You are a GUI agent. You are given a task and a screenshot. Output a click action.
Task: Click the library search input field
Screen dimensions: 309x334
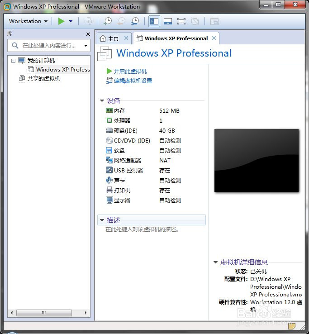click(49, 45)
